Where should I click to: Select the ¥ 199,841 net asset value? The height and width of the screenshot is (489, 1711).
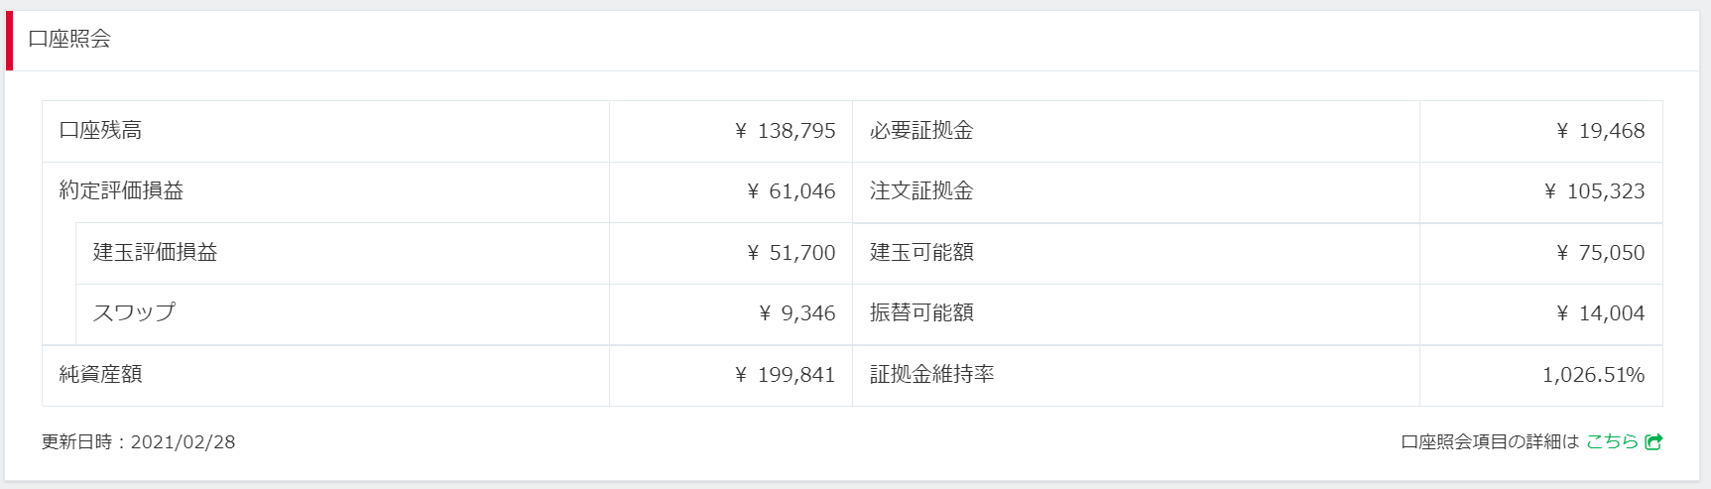pos(785,375)
